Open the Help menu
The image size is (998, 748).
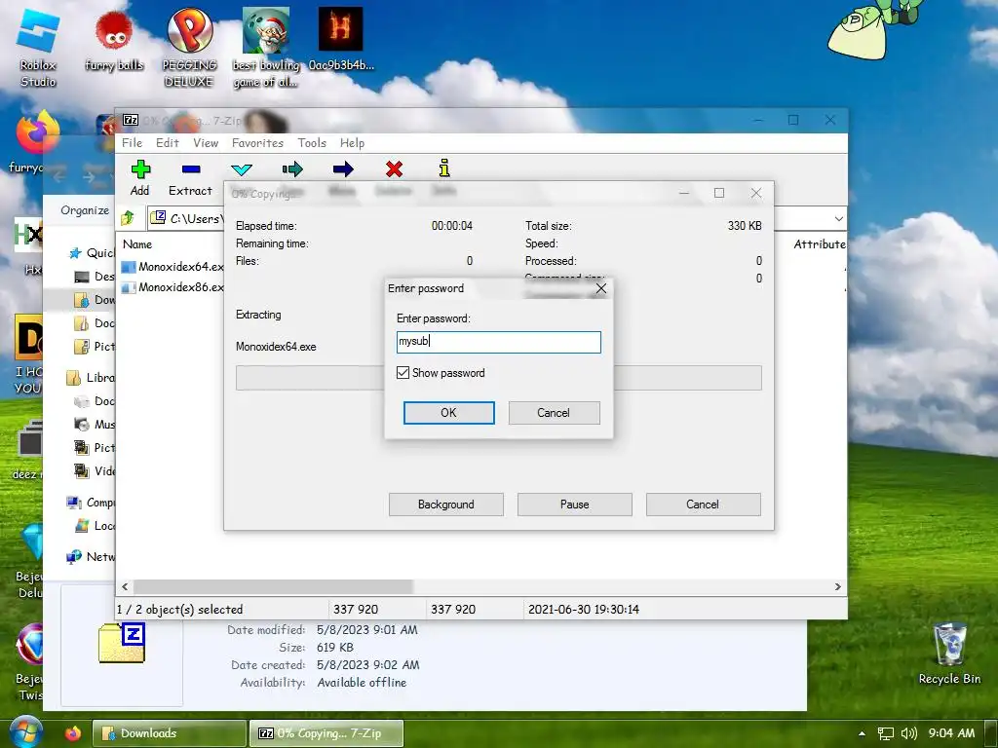(x=352, y=143)
